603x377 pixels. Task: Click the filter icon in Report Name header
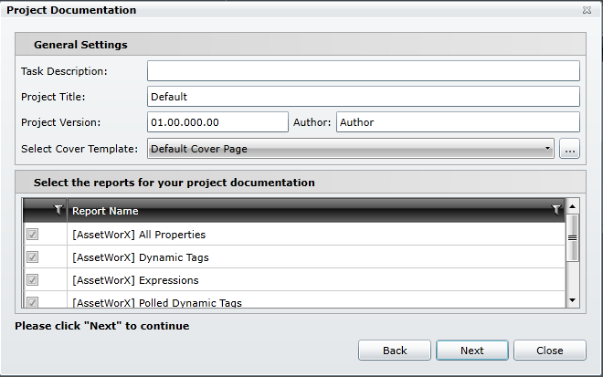coord(556,210)
